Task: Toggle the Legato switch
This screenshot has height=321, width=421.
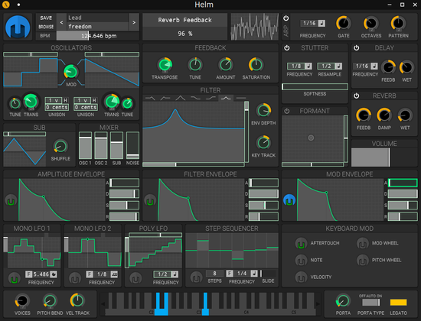Action: (398, 302)
